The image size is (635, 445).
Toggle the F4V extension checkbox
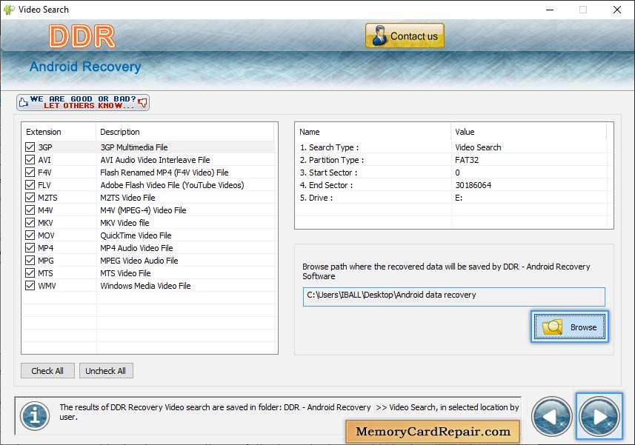(30, 172)
